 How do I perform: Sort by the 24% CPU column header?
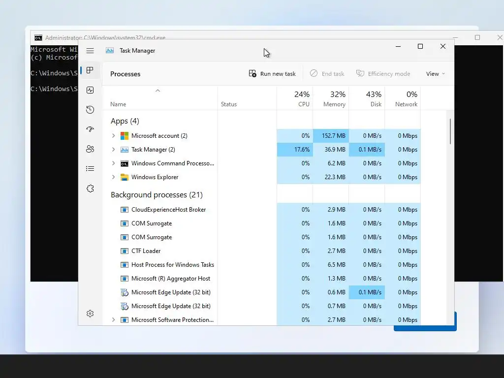295,99
